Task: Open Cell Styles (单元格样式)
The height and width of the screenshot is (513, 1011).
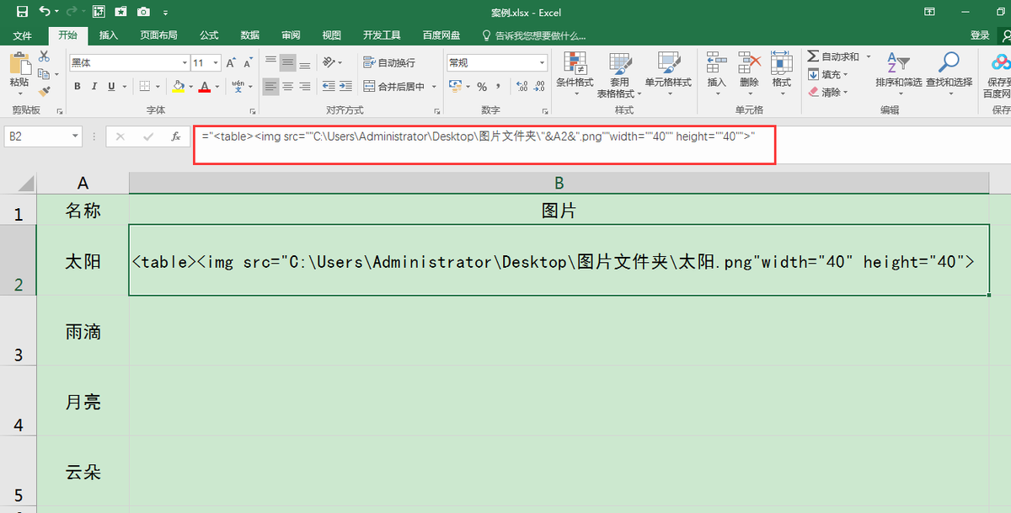Action: [x=668, y=73]
